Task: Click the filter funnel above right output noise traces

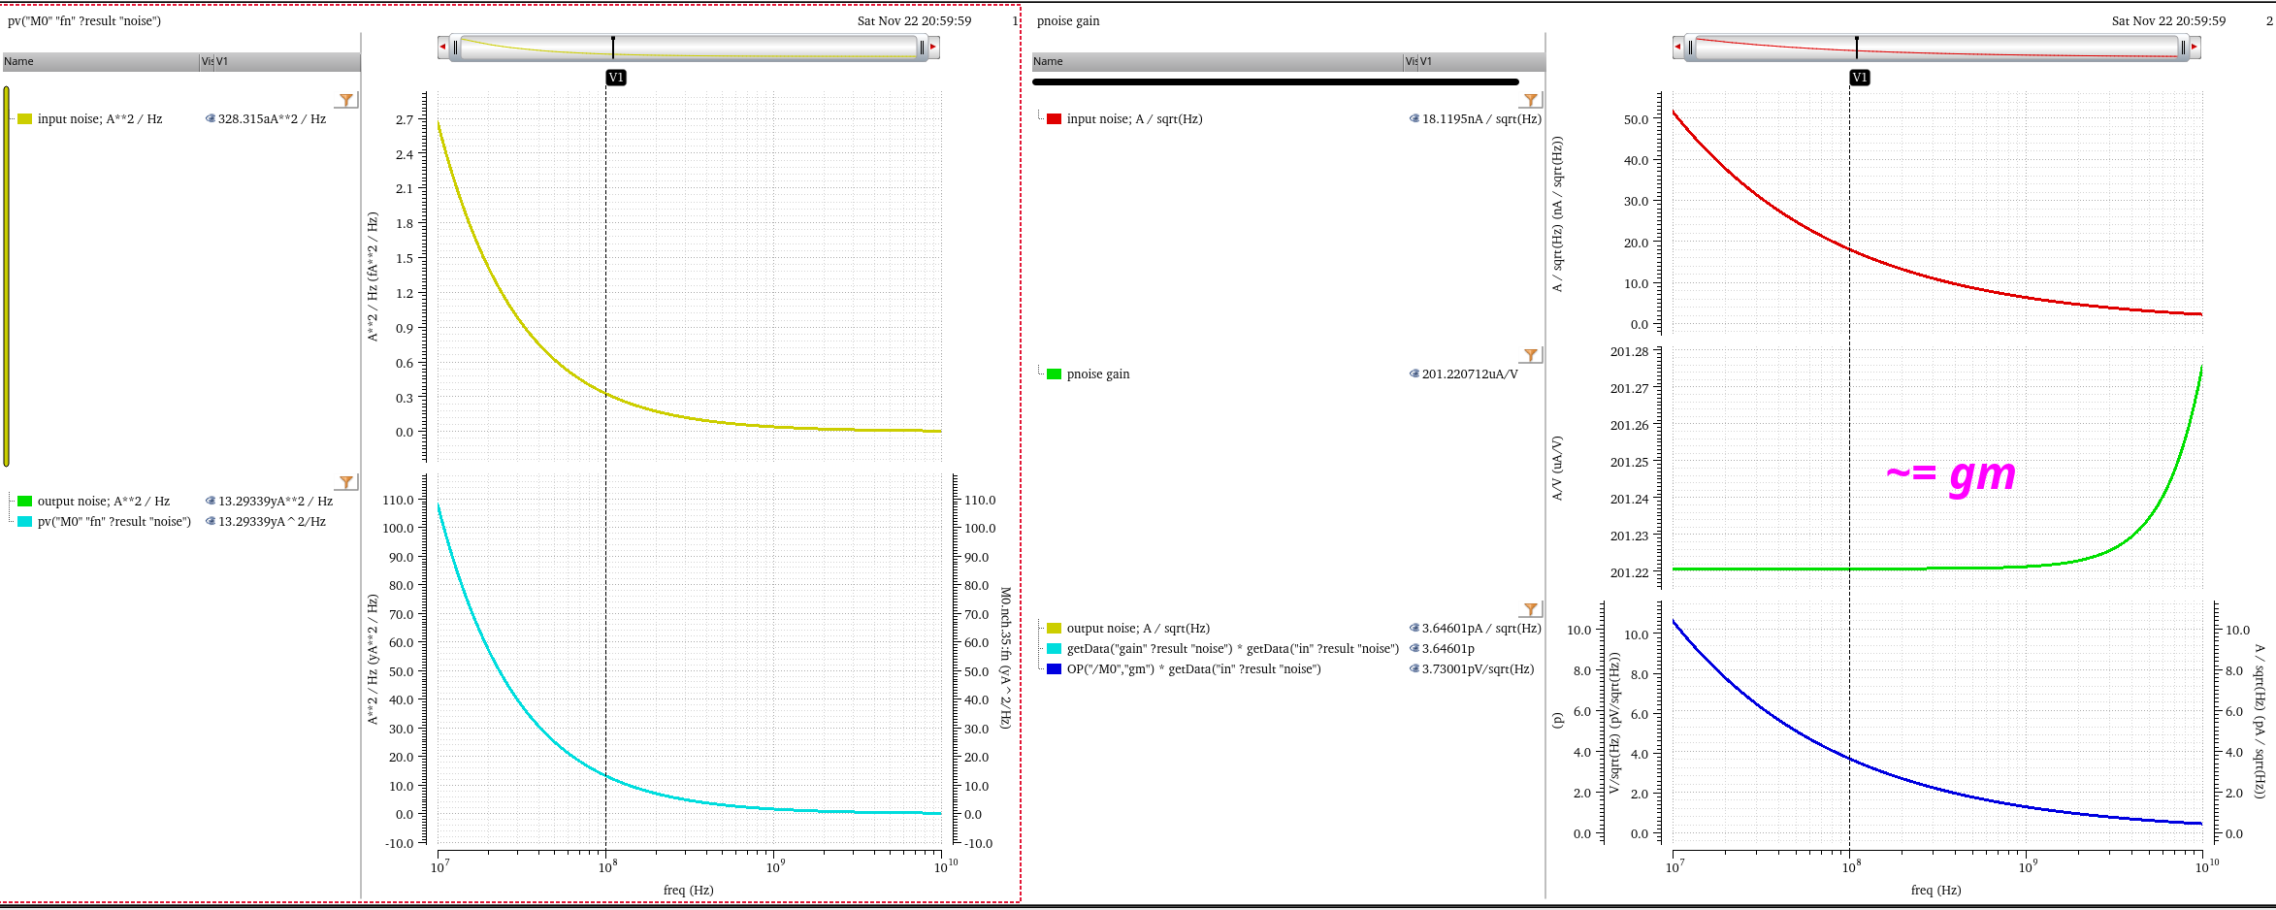Action: 1530,609
